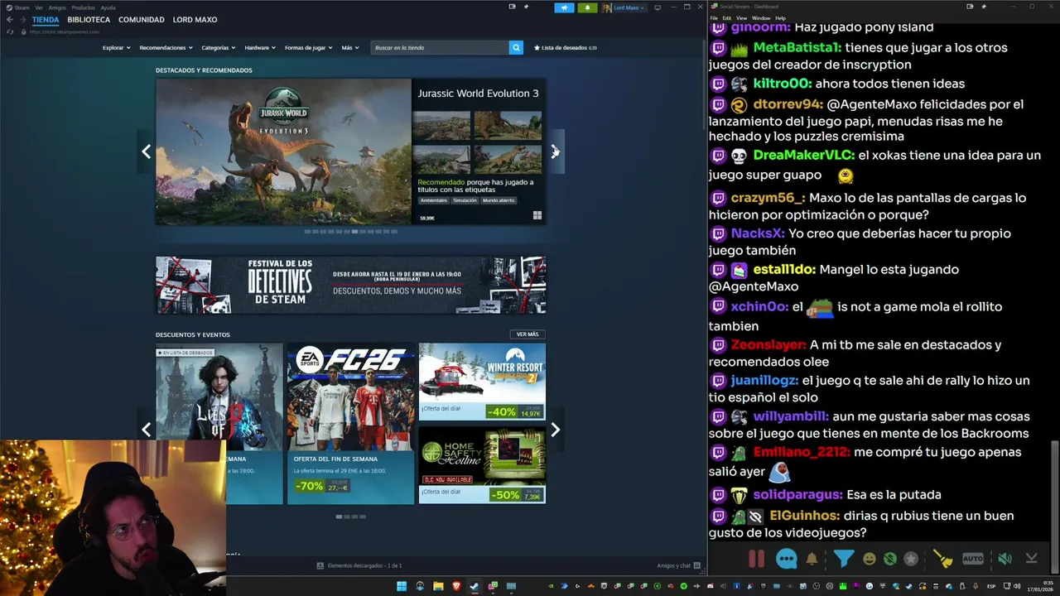Open the Amigos menu in Steam
The height and width of the screenshot is (596, 1060).
(x=57, y=7)
